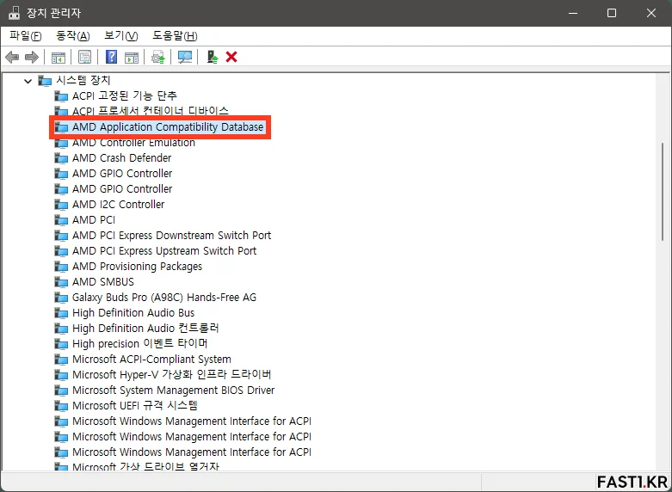The width and height of the screenshot is (672, 492).
Task: Select AMD PCI Express Upstream Switch Port
Action: (x=164, y=250)
